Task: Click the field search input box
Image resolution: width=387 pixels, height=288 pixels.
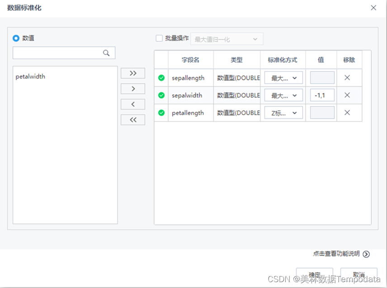Action: [64, 53]
